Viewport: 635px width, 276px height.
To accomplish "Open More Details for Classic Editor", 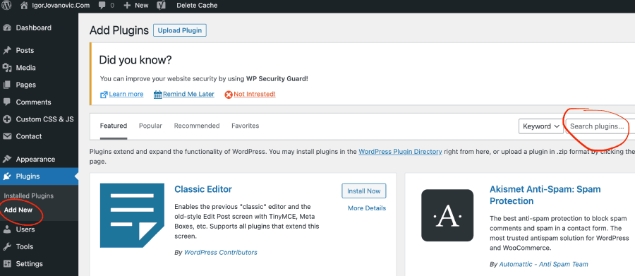I will (x=367, y=208).
